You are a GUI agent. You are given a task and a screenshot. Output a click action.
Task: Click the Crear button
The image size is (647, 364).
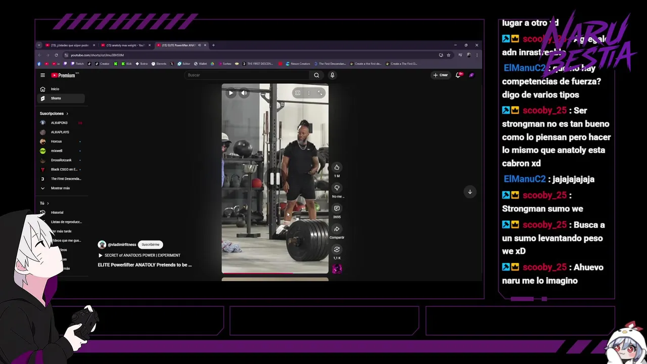pos(440,75)
